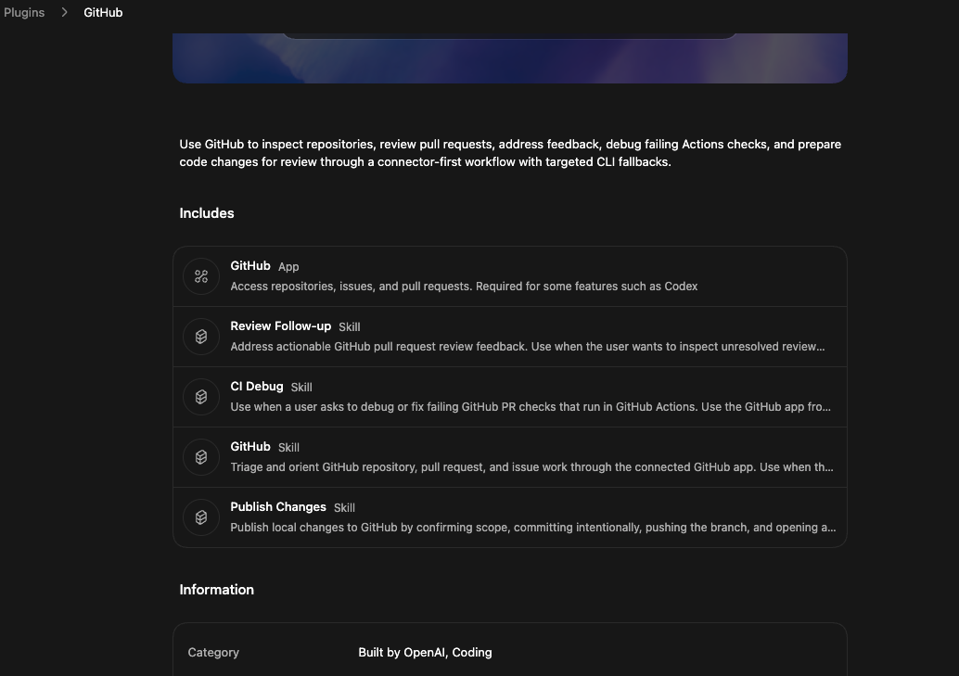Click the GitHub App connector icon
The height and width of the screenshot is (676, 959).
point(201,276)
